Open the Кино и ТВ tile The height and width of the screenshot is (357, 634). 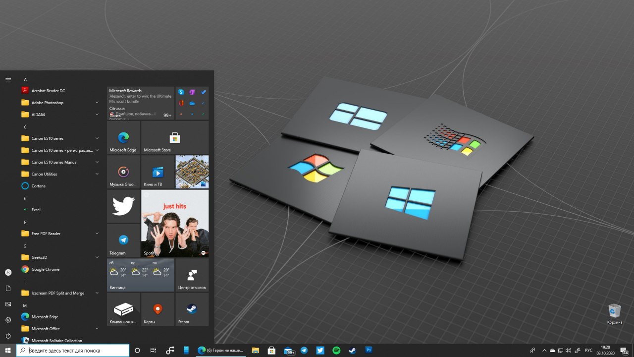coord(158,172)
